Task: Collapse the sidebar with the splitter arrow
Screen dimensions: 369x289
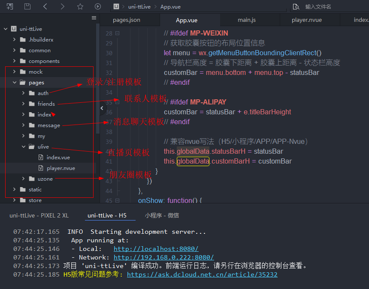Action: (x=102, y=108)
